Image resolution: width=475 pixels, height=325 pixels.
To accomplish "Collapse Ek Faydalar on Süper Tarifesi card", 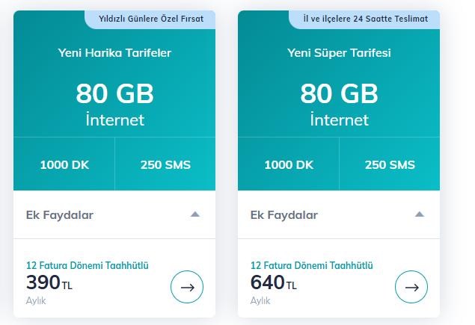I will pos(420,214).
